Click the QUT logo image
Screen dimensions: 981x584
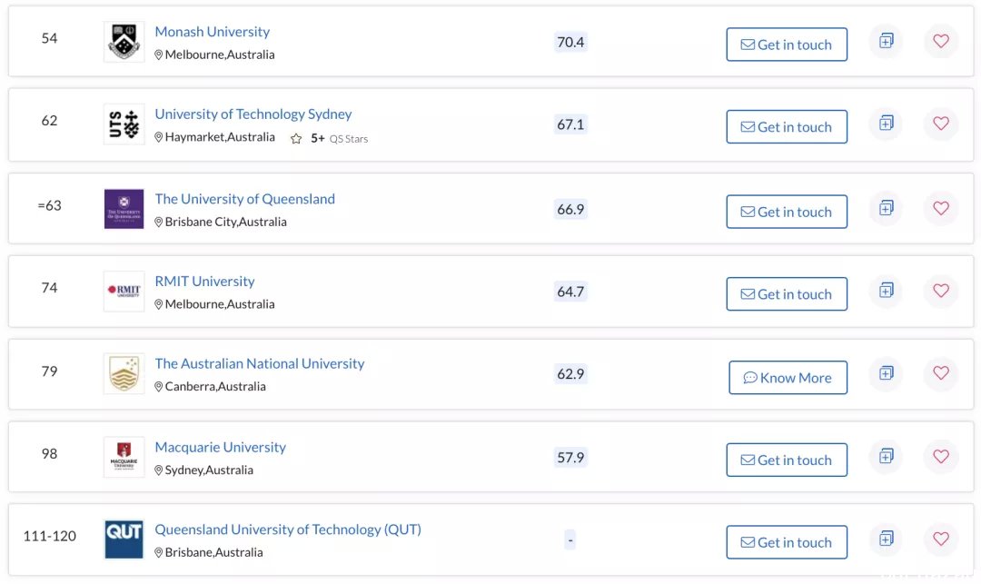point(124,539)
